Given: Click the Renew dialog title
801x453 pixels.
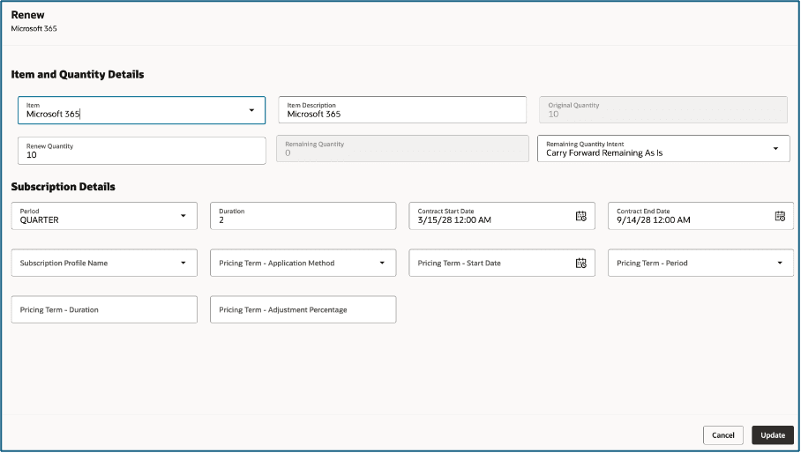Looking at the screenshot, I should [27, 15].
